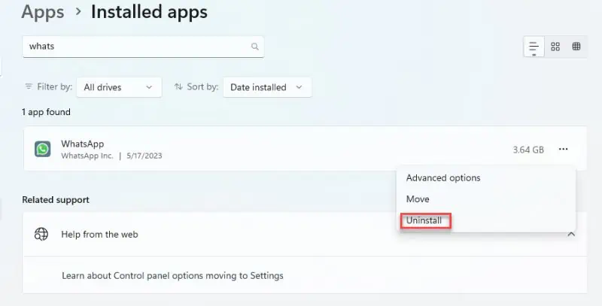The width and height of the screenshot is (602, 306).
Task: Click the WhatsApp app icon
Action: click(43, 149)
